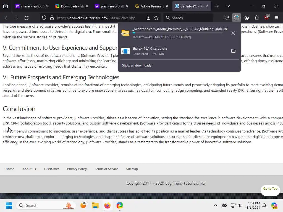Open the network status tray icon
The image size is (283, 212).
233,205
